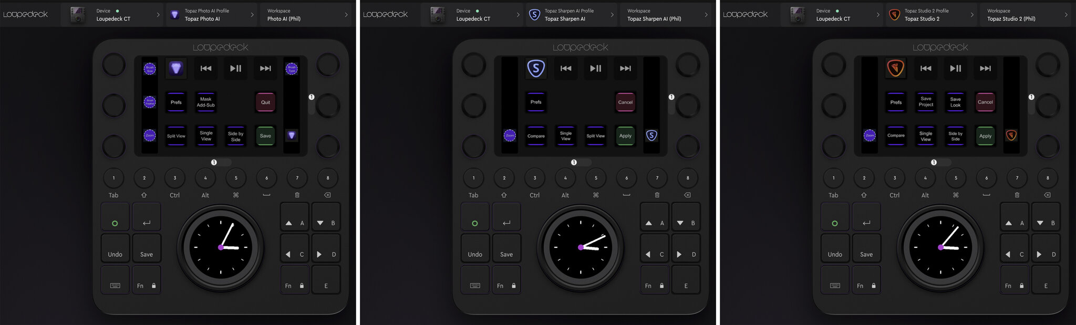The height and width of the screenshot is (325, 1076).
Task: Click the clock wheel dial in Sharpen AI panel
Action: coord(581,247)
